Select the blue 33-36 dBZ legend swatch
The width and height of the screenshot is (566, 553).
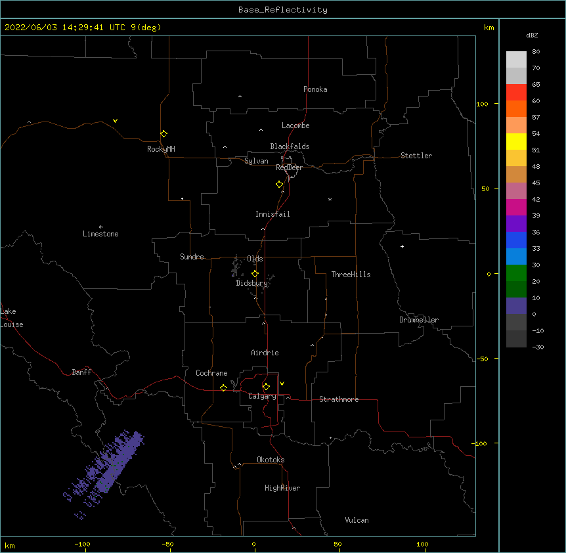coord(516,240)
